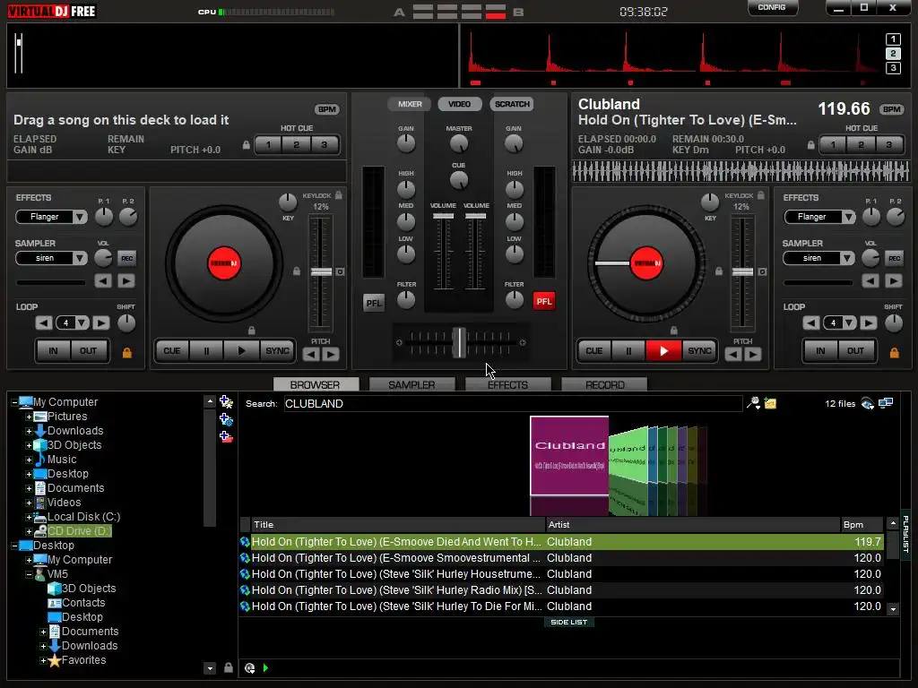Click left deck pitch down arrow
918x688 pixels.
311,354
